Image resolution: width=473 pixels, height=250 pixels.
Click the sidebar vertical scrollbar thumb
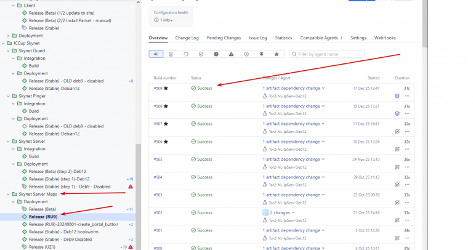[x=138, y=197]
